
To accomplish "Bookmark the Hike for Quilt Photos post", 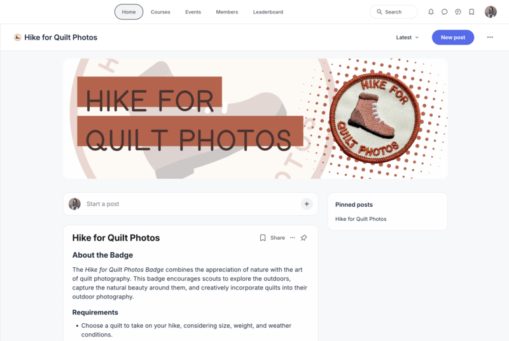I will click(263, 238).
